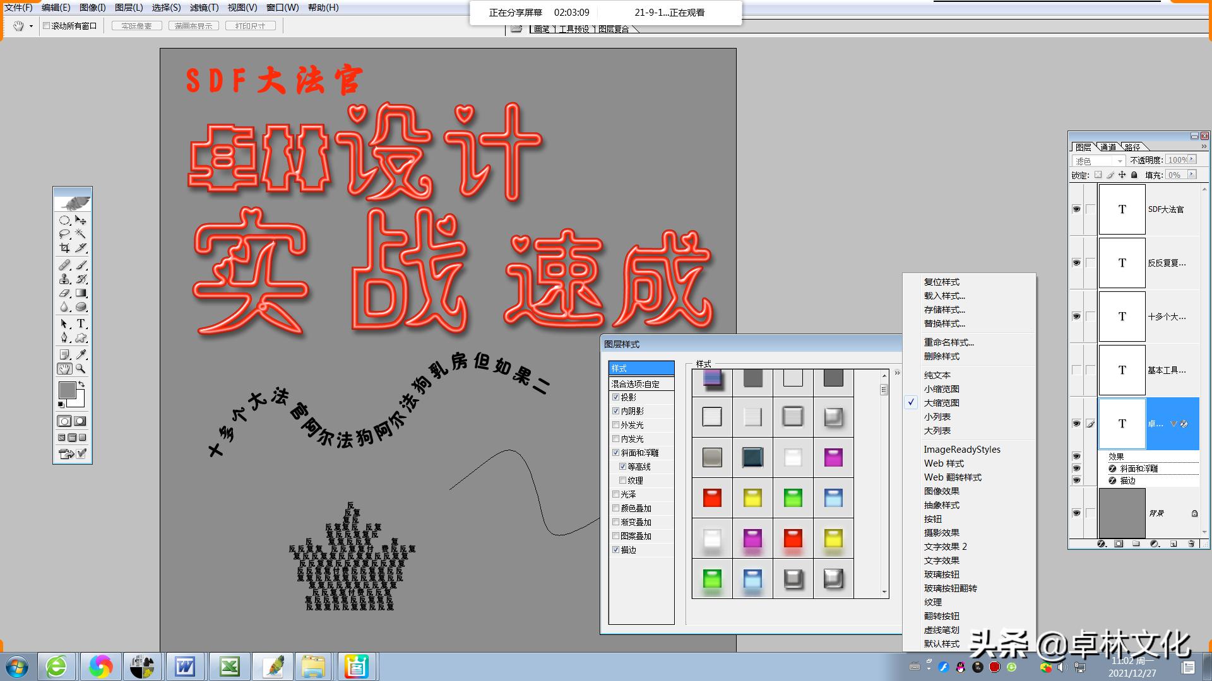The height and width of the screenshot is (681, 1212).
Task: Select the Zoom magnifier tool
Action: [x=81, y=369]
